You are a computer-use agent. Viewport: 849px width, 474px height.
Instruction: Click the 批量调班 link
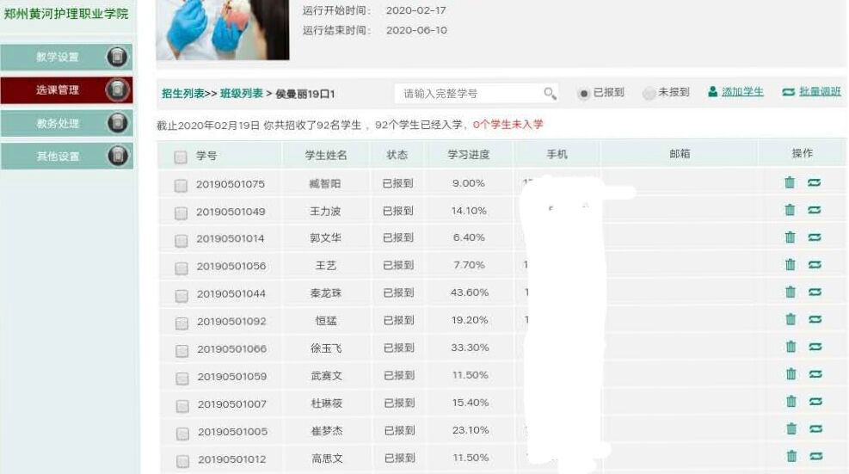click(819, 92)
